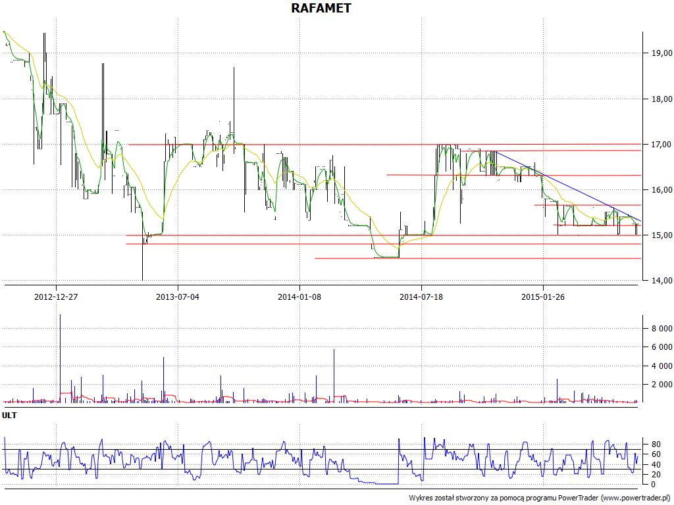Image resolution: width=674 pixels, height=505 pixels.
Task: Click the 4 000 volume axis label
Action: coord(662,366)
